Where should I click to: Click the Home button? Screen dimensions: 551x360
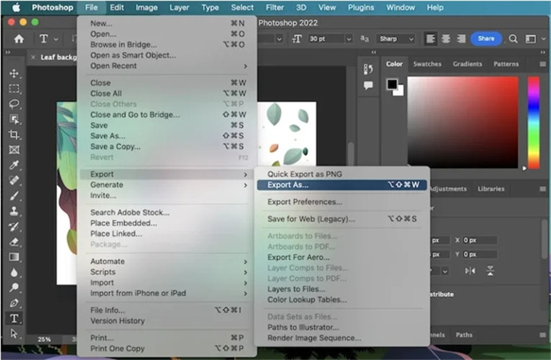(x=19, y=38)
